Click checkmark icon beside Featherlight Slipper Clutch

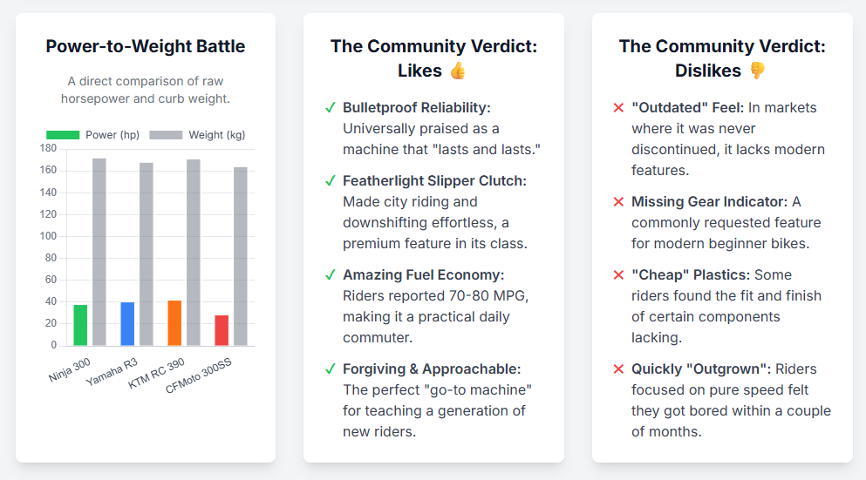(331, 181)
